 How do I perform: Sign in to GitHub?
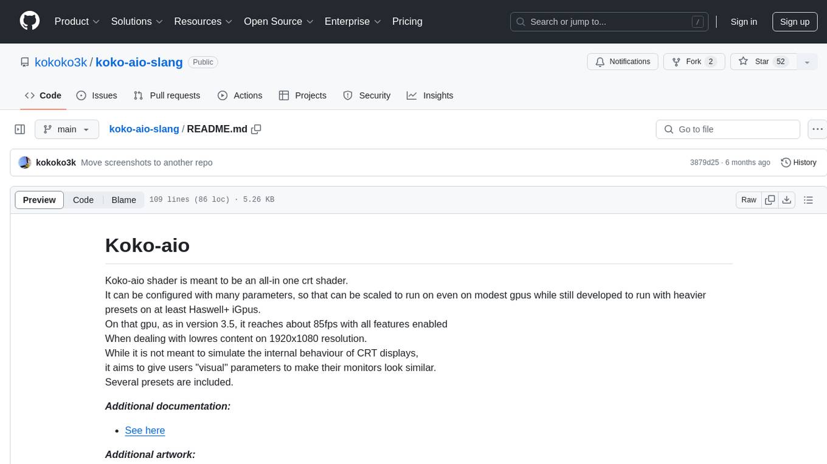pos(744,22)
